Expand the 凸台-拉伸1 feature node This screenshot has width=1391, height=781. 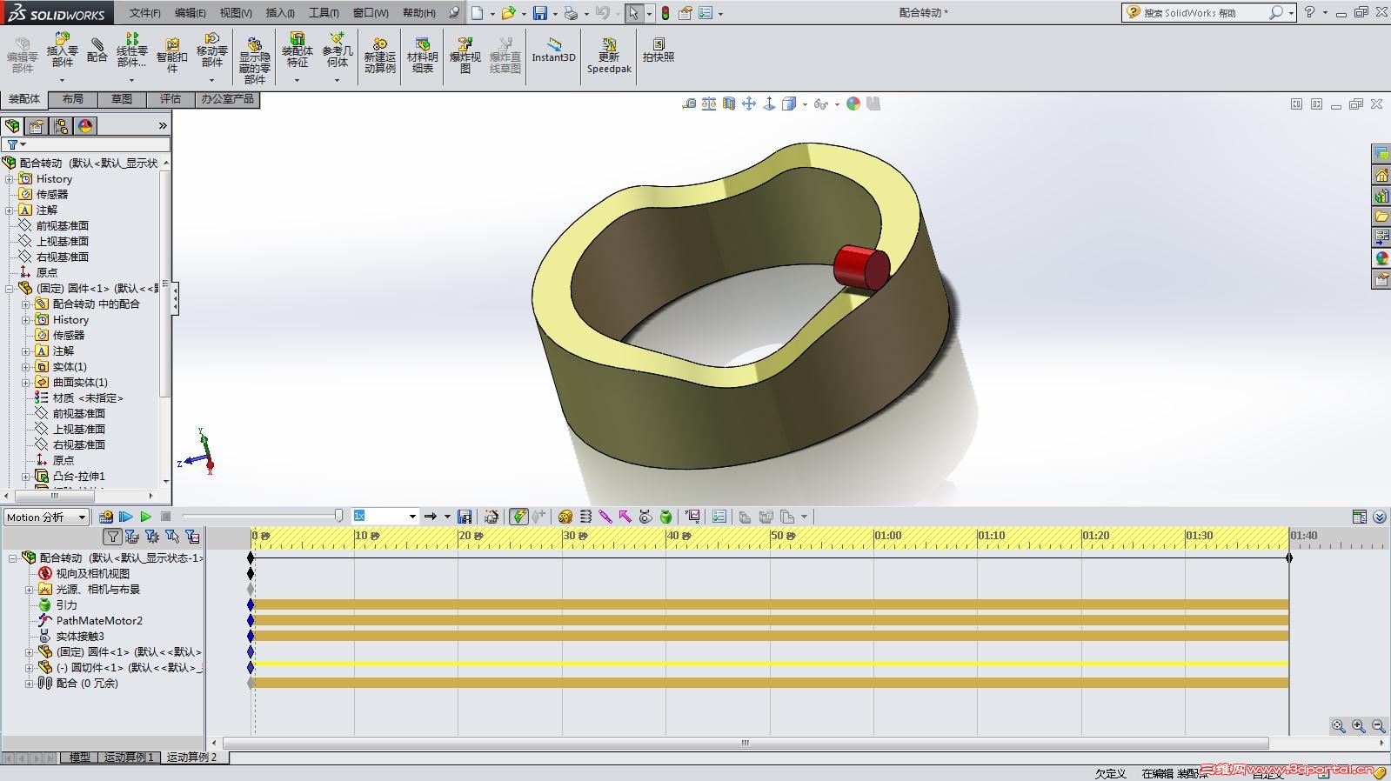tap(26, 477)
